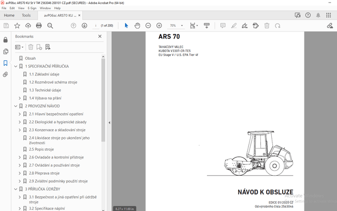
Task: View notifications bell icon
Action: coord(318,15)
